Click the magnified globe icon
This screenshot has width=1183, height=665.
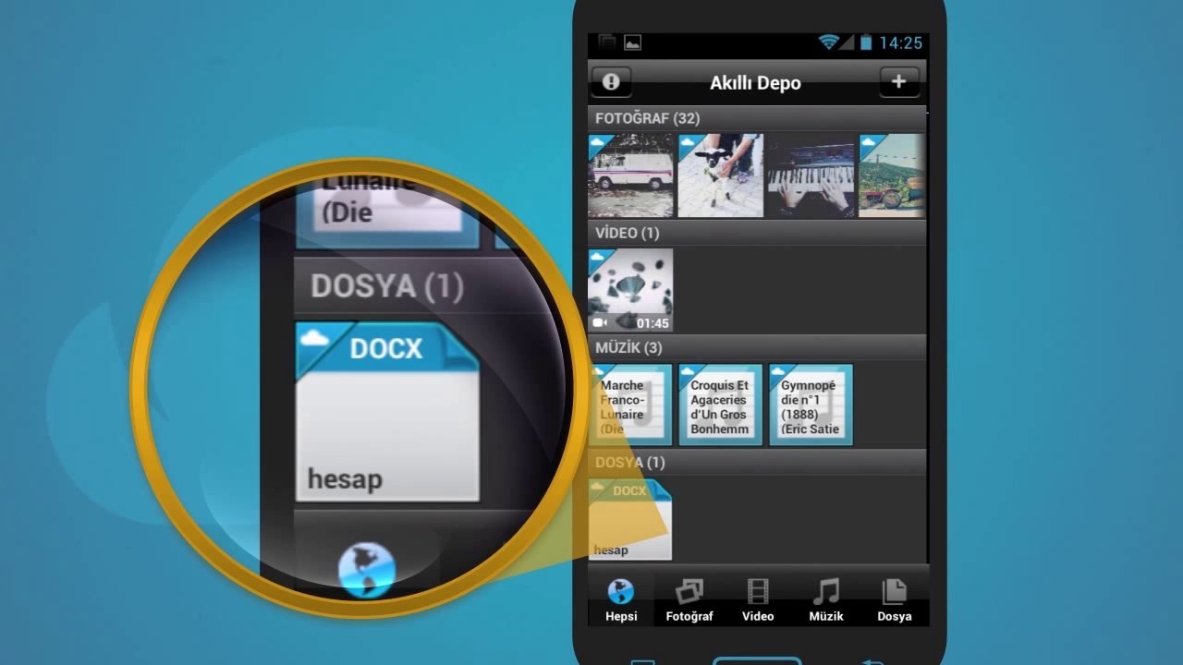coord(367,570)
